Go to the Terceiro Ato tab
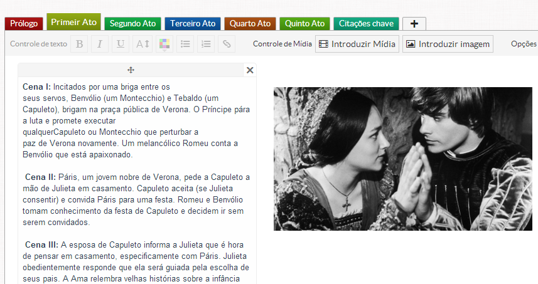Image resolution: width=538 pixels, height=284 pixels. pos(193,24)
